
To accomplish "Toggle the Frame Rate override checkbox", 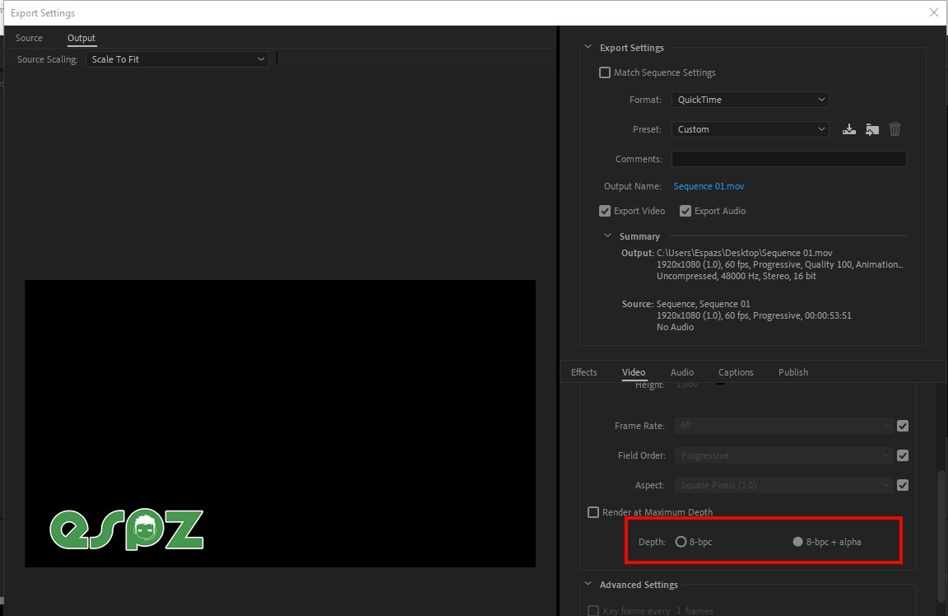I will pos(903,426).
